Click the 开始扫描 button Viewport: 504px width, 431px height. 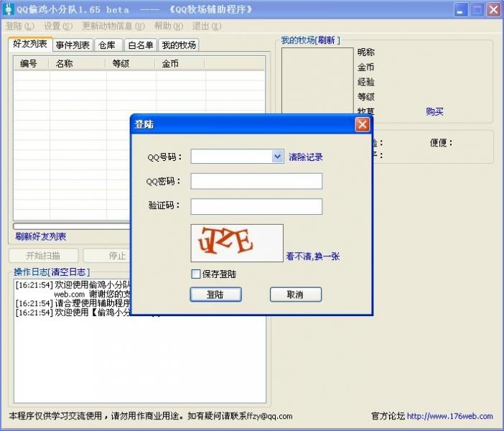[x=43, y=256]
